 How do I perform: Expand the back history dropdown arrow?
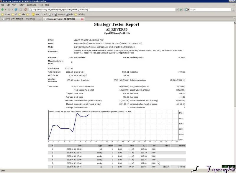pos(6,9)
